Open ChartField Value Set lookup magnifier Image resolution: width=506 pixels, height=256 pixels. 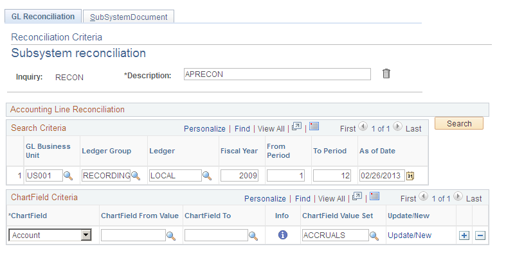coord(374,236)
